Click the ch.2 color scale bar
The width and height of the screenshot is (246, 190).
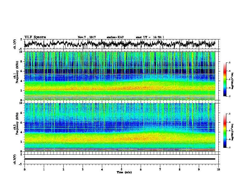(x=225, y=131)
